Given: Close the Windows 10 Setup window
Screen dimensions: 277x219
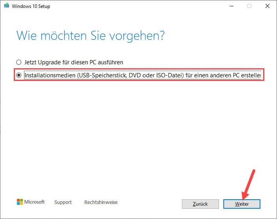Looking at the screenshot, I should point(268,6).
